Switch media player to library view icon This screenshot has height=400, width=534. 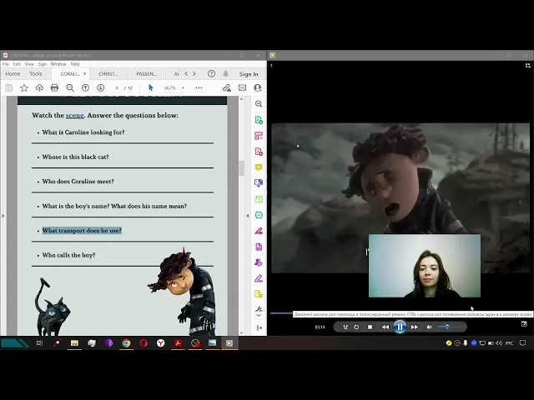pos(528,65)
